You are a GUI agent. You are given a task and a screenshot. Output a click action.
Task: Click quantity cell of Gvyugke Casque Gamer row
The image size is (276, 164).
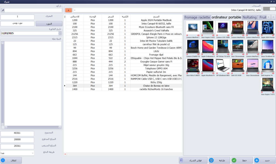[125, 62]
